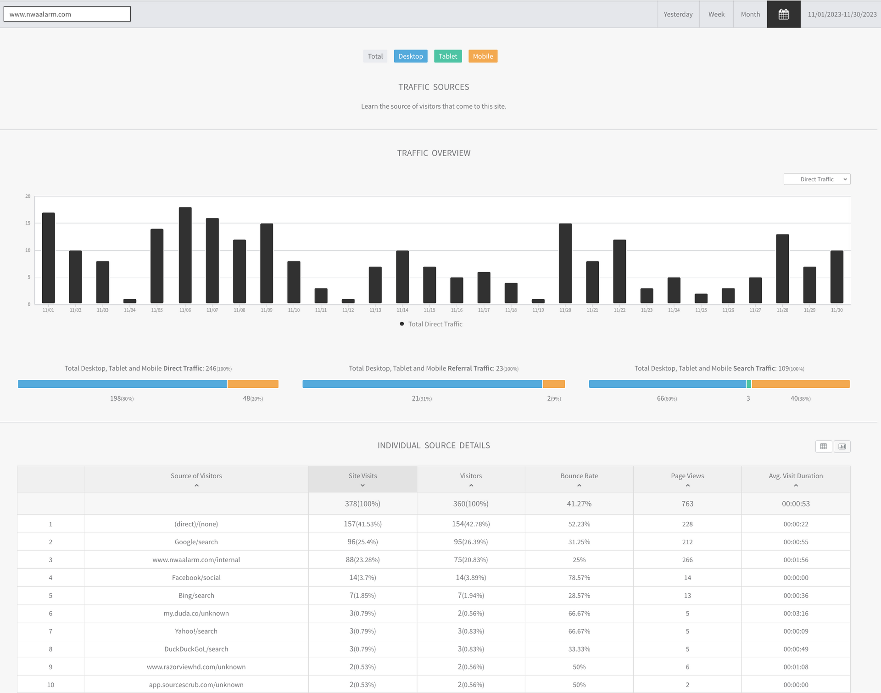
Task: Sort by Visitors column arrow
Action: pos(471,485)
